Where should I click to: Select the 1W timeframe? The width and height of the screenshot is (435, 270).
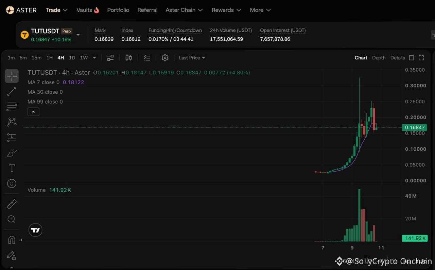point(84,58)
